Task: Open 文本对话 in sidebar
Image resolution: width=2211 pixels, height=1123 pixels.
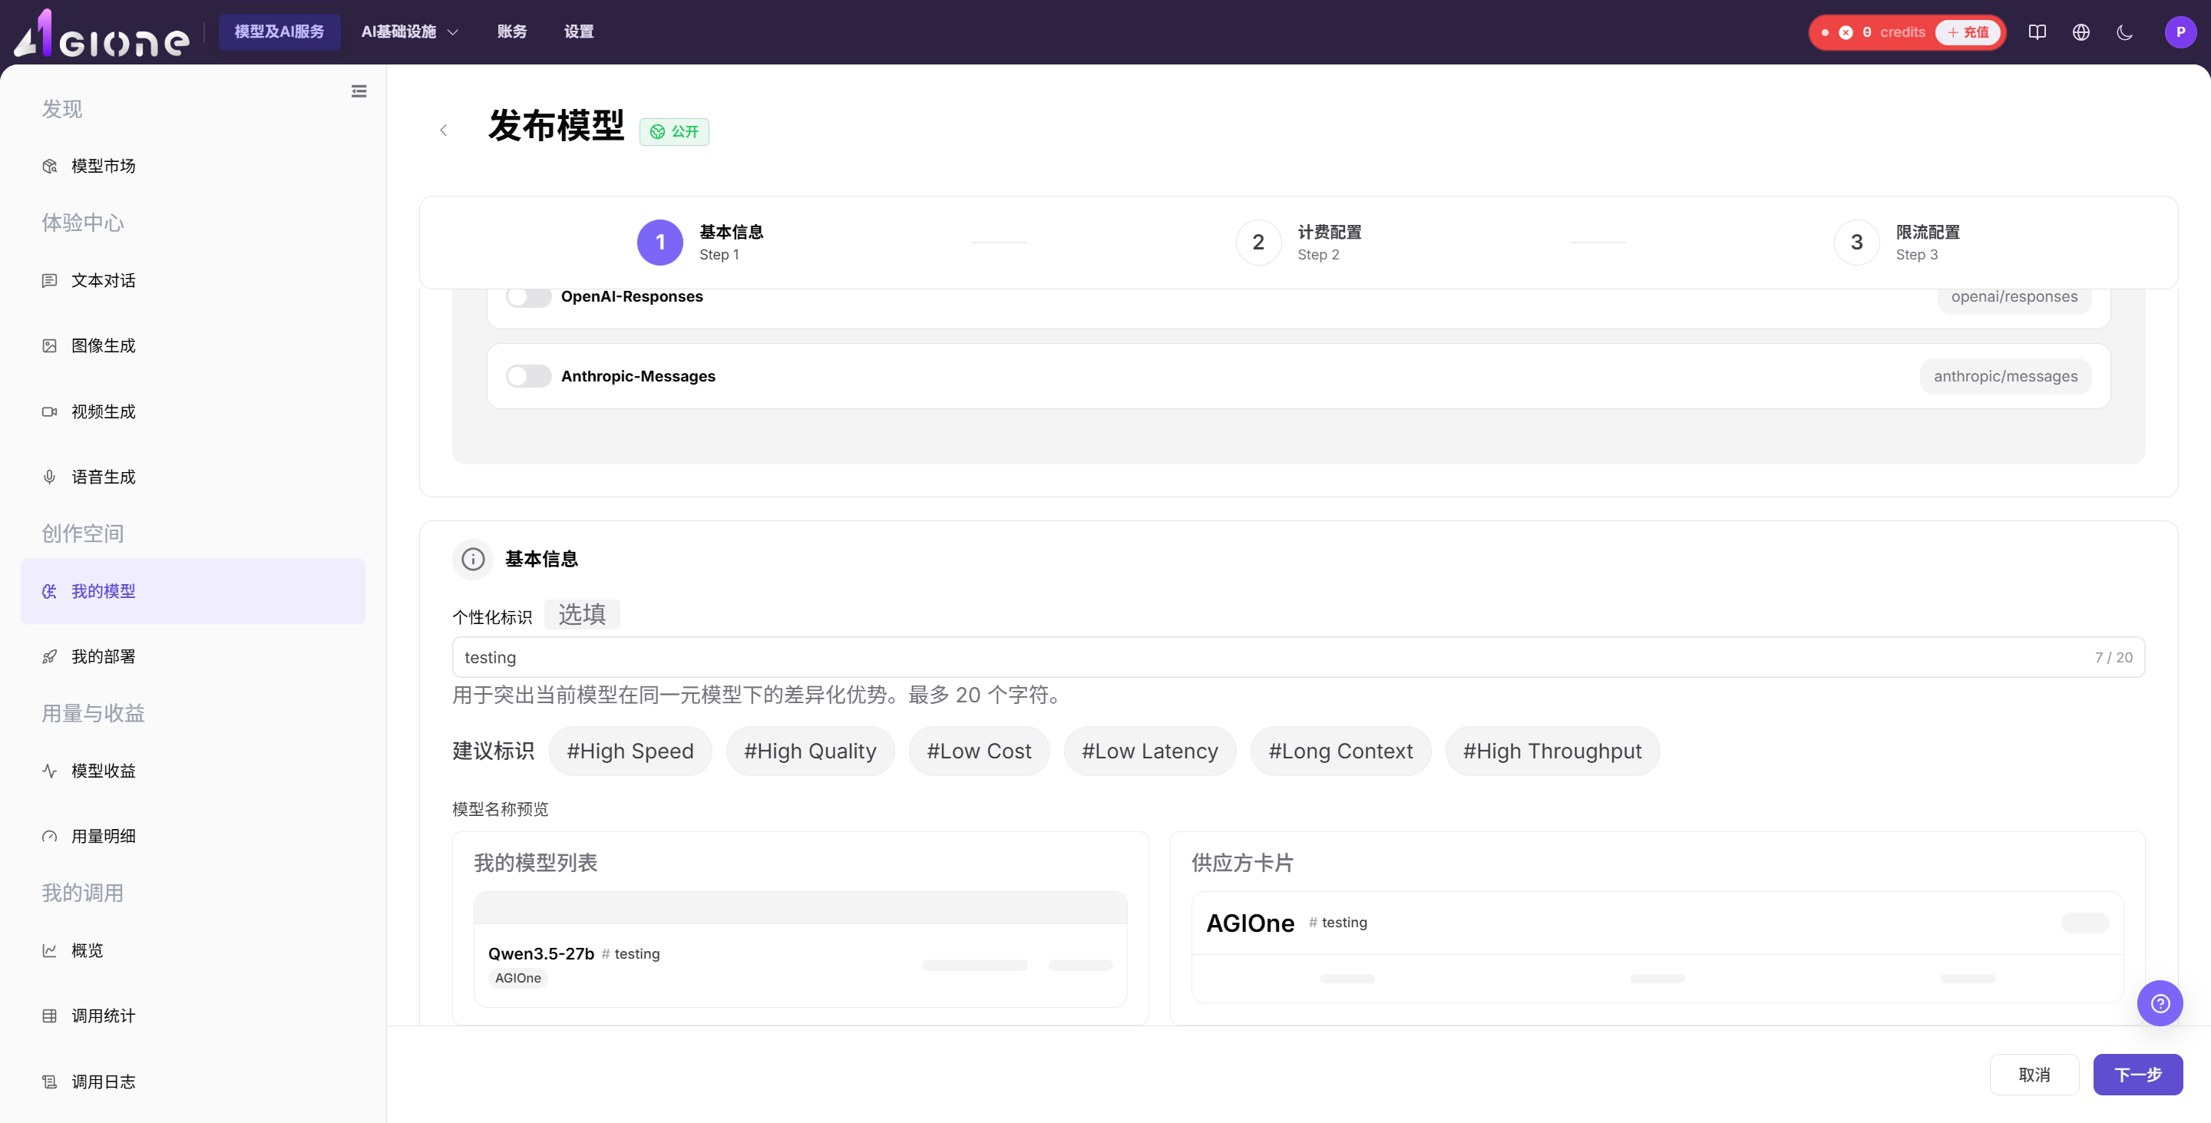Action: (x=193, y=280)
